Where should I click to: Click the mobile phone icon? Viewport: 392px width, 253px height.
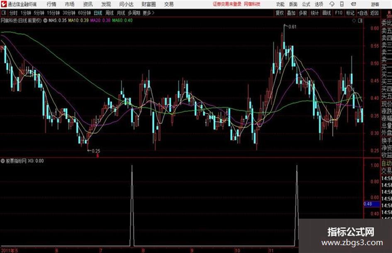(x=342, y=4)
